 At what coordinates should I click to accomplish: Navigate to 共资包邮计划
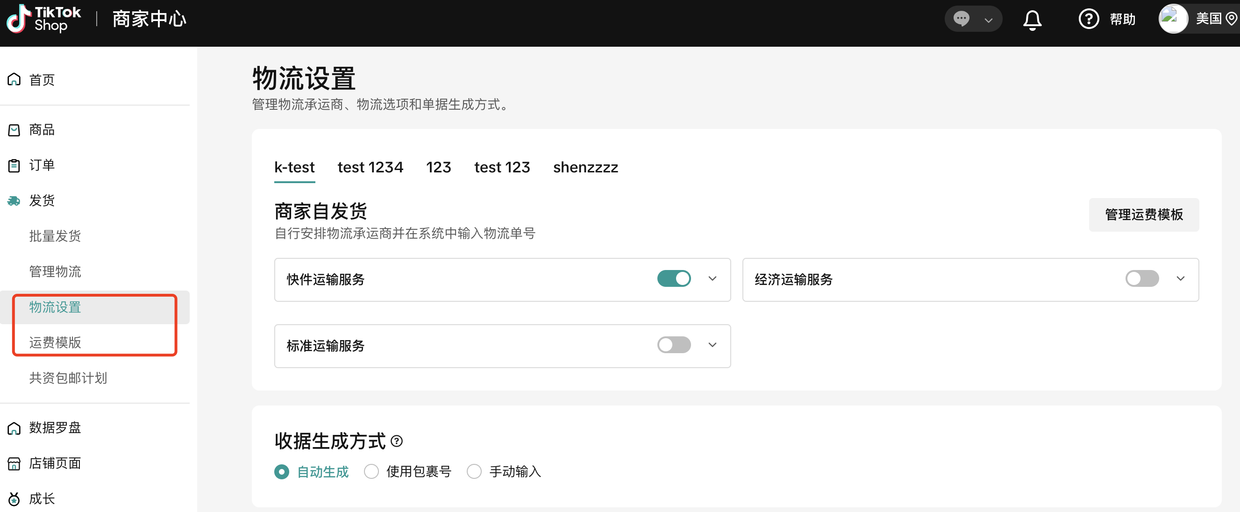tap(68, 378)
